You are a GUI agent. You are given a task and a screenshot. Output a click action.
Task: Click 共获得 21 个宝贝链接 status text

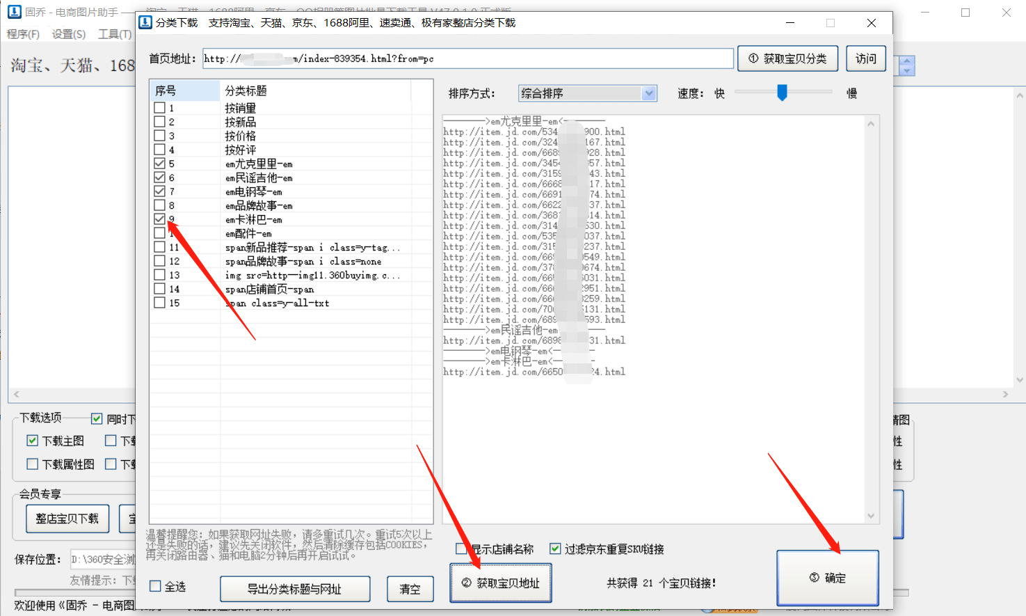tap(661, 583)
